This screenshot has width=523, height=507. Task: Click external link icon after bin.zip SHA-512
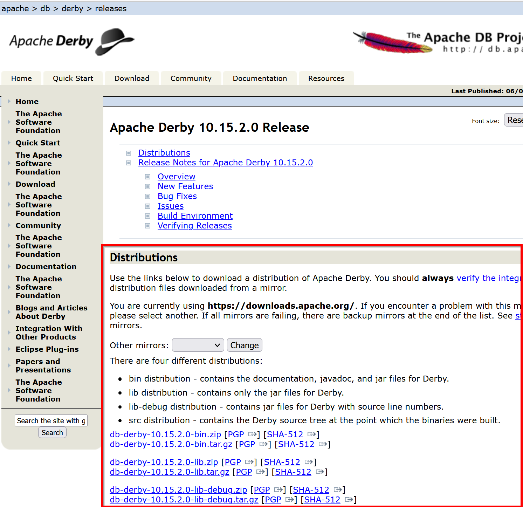click(x=311, y=434)
